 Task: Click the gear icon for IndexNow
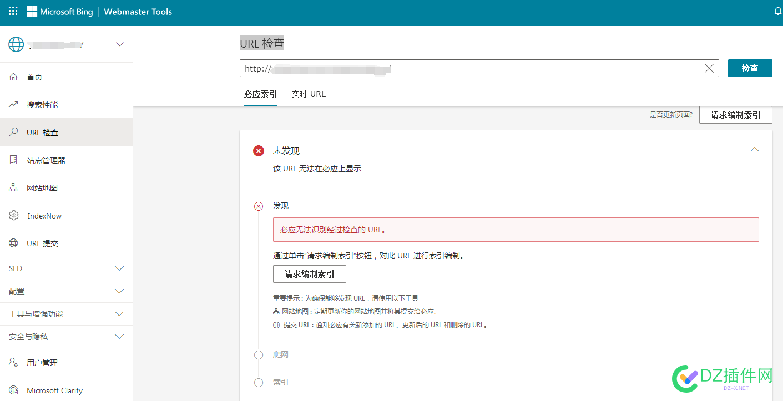click(x=14, y=215)
